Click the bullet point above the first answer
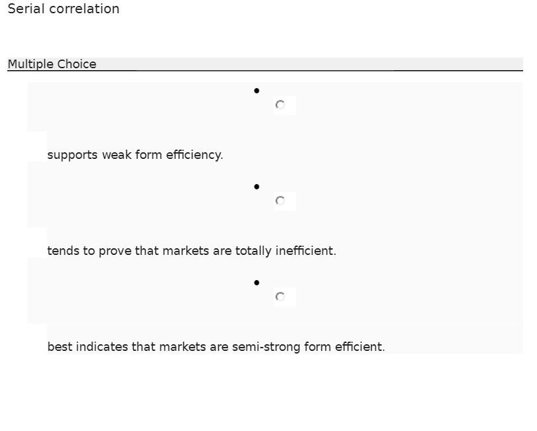 [257, 90]
